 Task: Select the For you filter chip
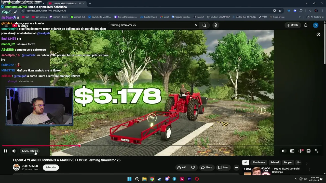coord(288,162)
